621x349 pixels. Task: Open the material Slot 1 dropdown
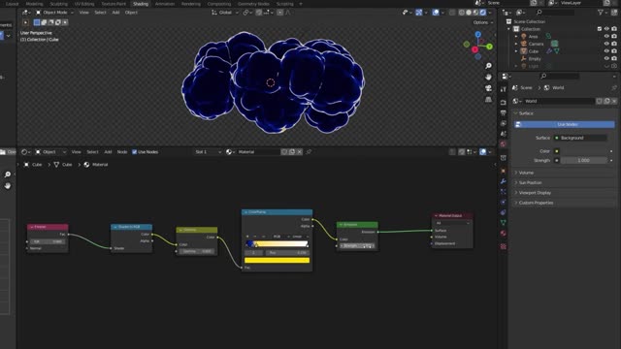point(208,152)
